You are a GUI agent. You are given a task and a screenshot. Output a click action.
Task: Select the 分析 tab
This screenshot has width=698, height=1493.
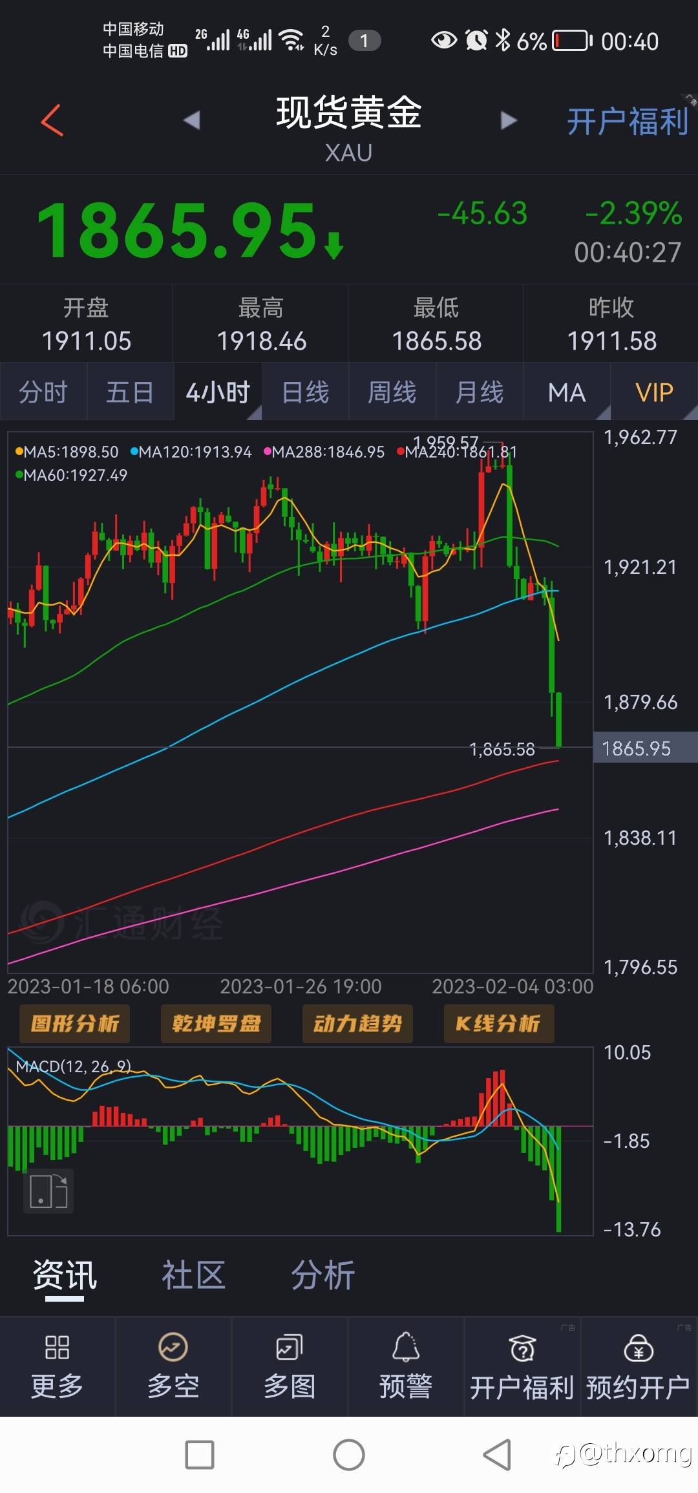click(x=323, y=1275)
